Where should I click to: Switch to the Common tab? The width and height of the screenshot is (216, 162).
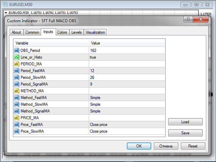32,32
